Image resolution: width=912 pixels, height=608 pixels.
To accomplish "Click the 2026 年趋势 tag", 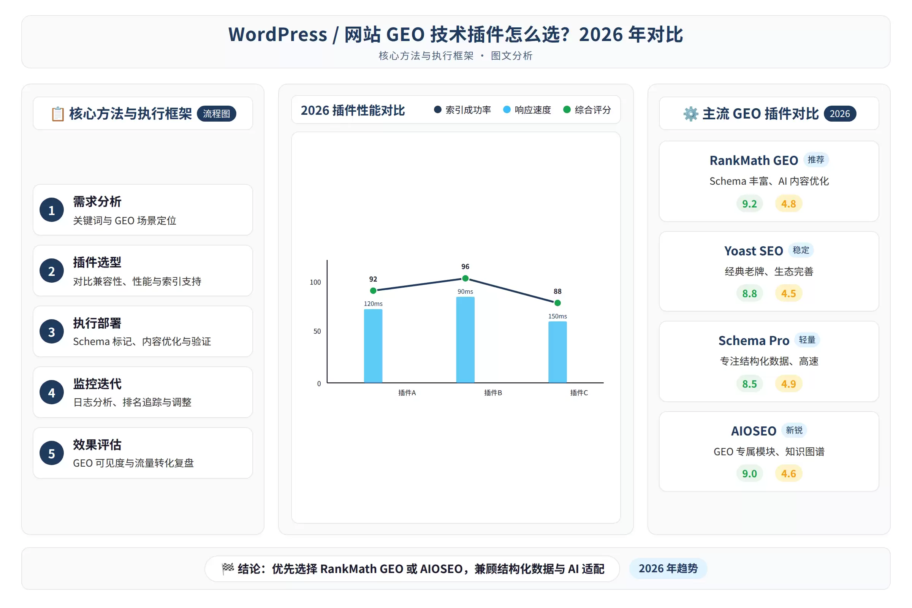I will tap(668, 568).
